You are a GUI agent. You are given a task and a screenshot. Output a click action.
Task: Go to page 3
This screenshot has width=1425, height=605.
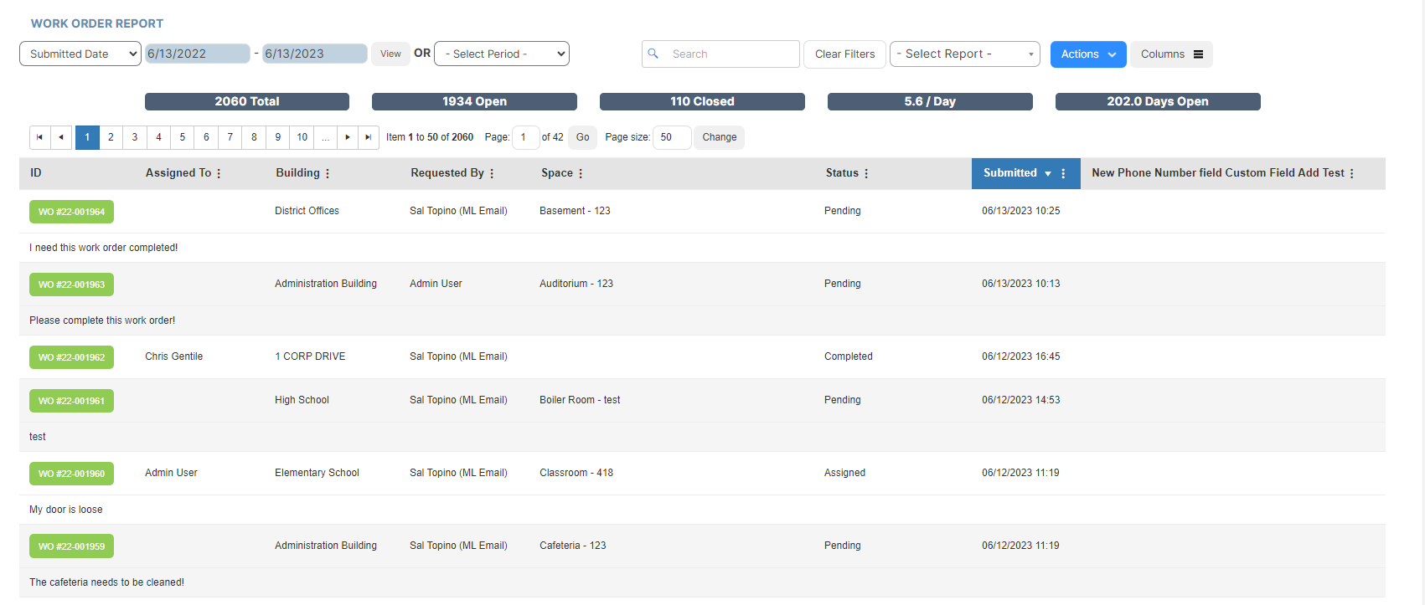(x=135, y=137)
